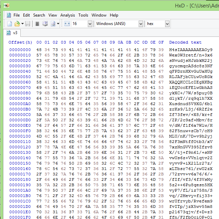Click decoded text ykXC+/7W/s5puy0B

click(191, 93)
